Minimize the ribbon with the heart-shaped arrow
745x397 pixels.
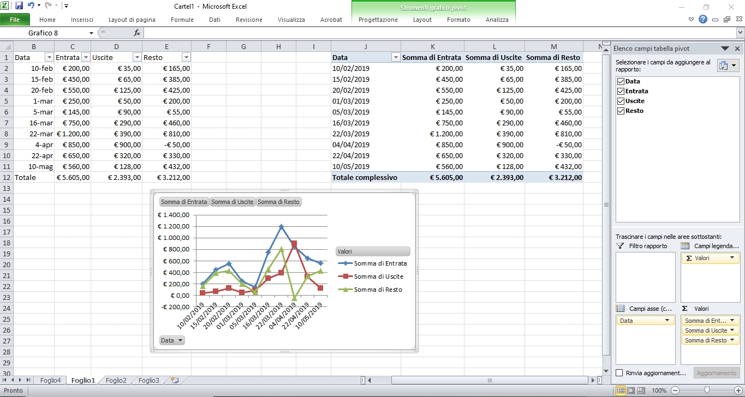pos(692,20)
